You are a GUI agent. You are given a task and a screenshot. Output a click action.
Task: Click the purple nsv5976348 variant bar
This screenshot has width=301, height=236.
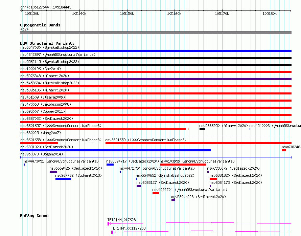(156, 79)
